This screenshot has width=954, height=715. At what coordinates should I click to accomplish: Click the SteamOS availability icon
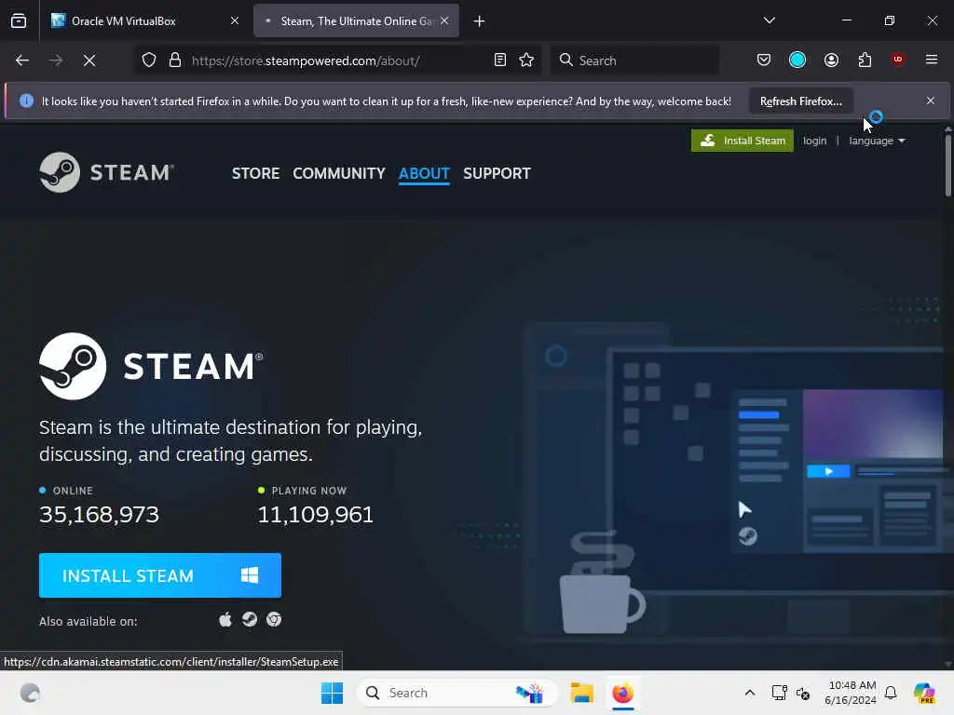click(x=250, y=619)
